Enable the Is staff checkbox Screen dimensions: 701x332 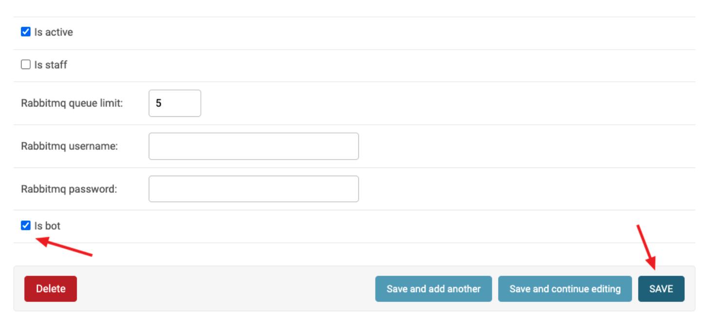(x=25, y=65)
